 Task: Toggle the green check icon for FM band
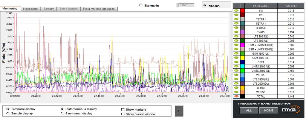(x=236, y=11)
